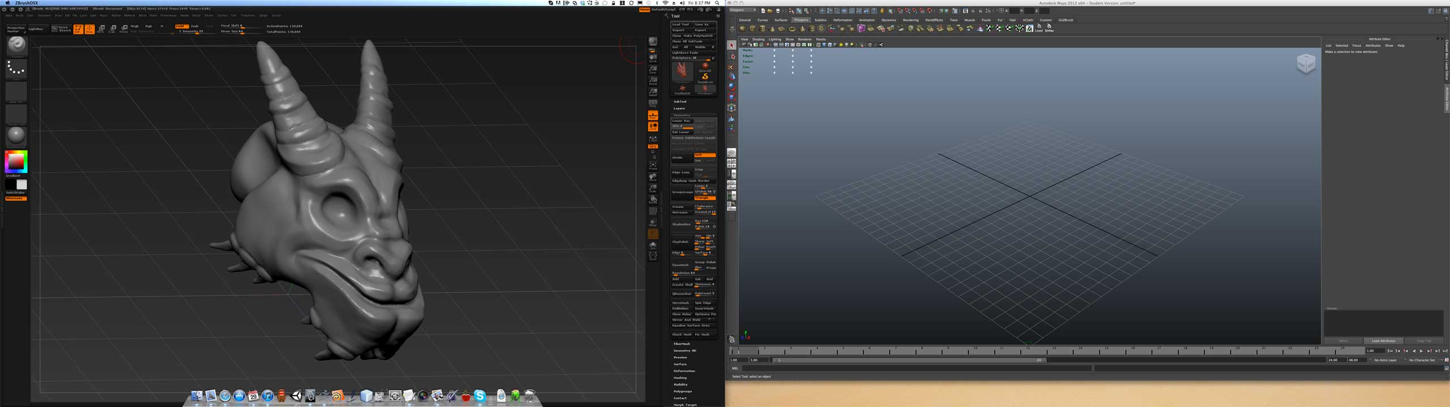Viewport: 1450px width, 407px height.
Task: Pick a color in the ZBrush color picker
Action: tap(16, 162)
